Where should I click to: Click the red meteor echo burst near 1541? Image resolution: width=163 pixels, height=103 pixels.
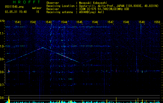click(x=9, y=71)
